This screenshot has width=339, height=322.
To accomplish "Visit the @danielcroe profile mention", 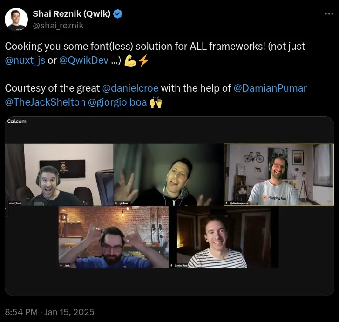I will [x=130, y=88].
